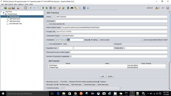Click the grey Shutdown toolbar icon
Image resolution: width=171 pixels, height=96 pixels.
click(55, 8)
